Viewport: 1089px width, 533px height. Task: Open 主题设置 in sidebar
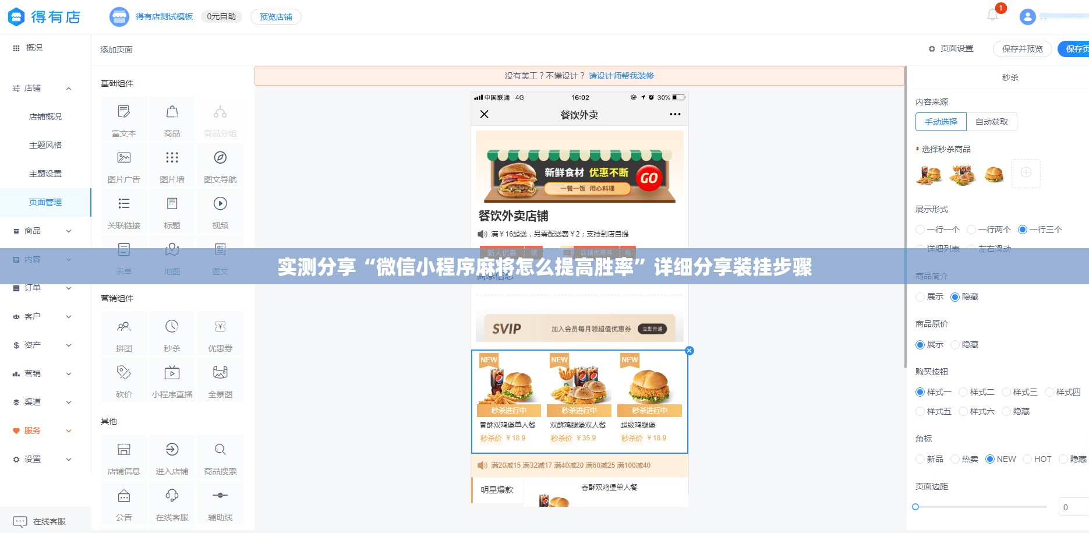[45, 174]
